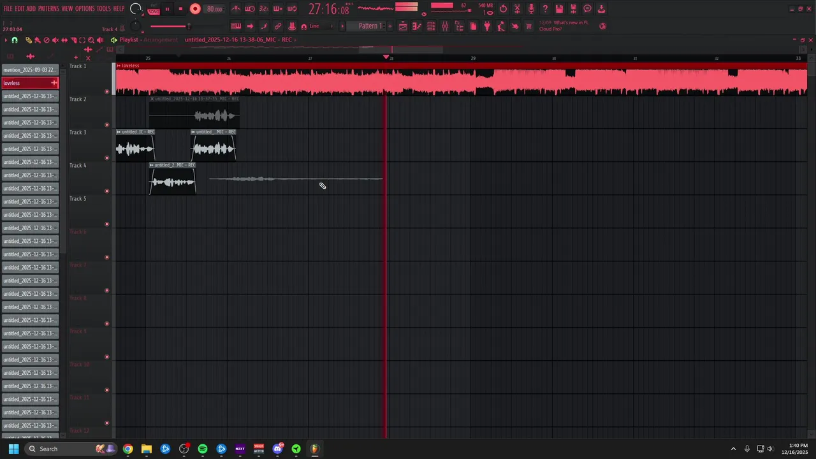
Task: Select the mute tool in playlist toolbar
Action: 55,40
